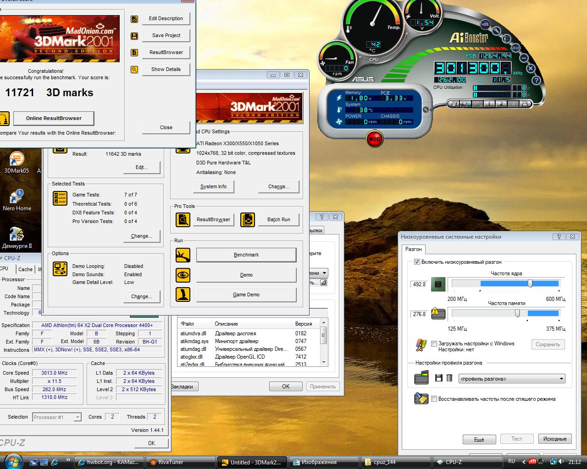587x469 pixels.
Task: Click the ResultBrowser icon in score dialog
Action: click(x=134, y=53)
